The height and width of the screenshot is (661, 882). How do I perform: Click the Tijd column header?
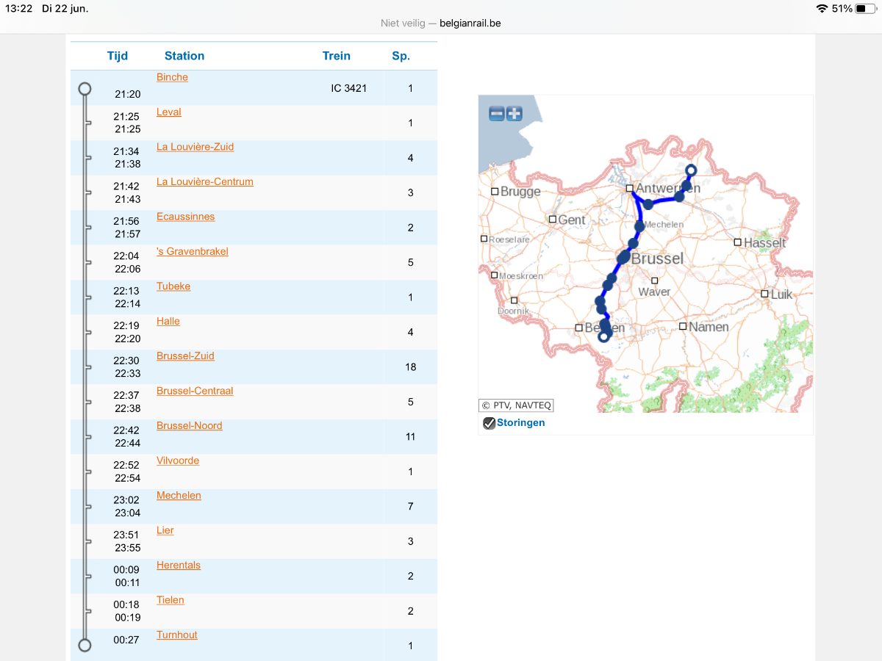click(x=118, y=56)
